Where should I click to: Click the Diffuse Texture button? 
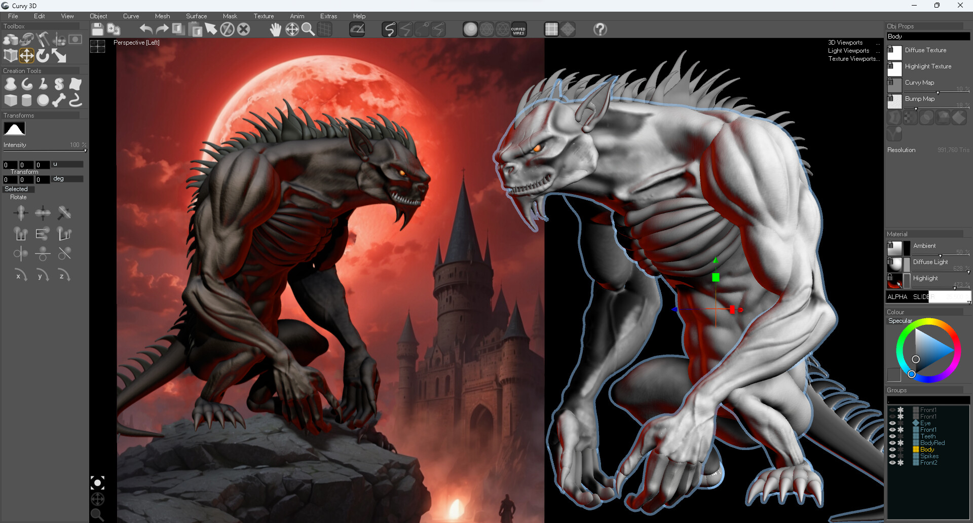point(925,50)
